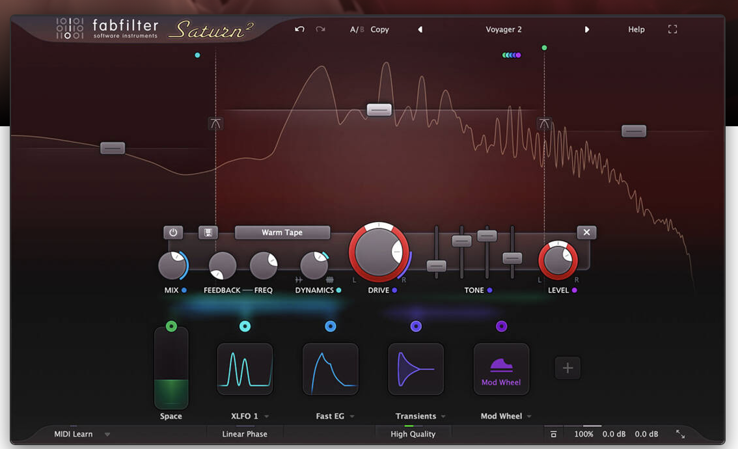This screenshot has height=449, width=738.
Task: Click the large Drive knob
Action: click(x=379, y=252)
